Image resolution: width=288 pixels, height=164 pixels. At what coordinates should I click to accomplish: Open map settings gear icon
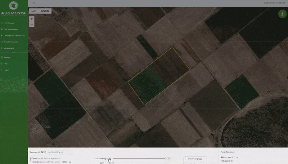coord(282,14)
